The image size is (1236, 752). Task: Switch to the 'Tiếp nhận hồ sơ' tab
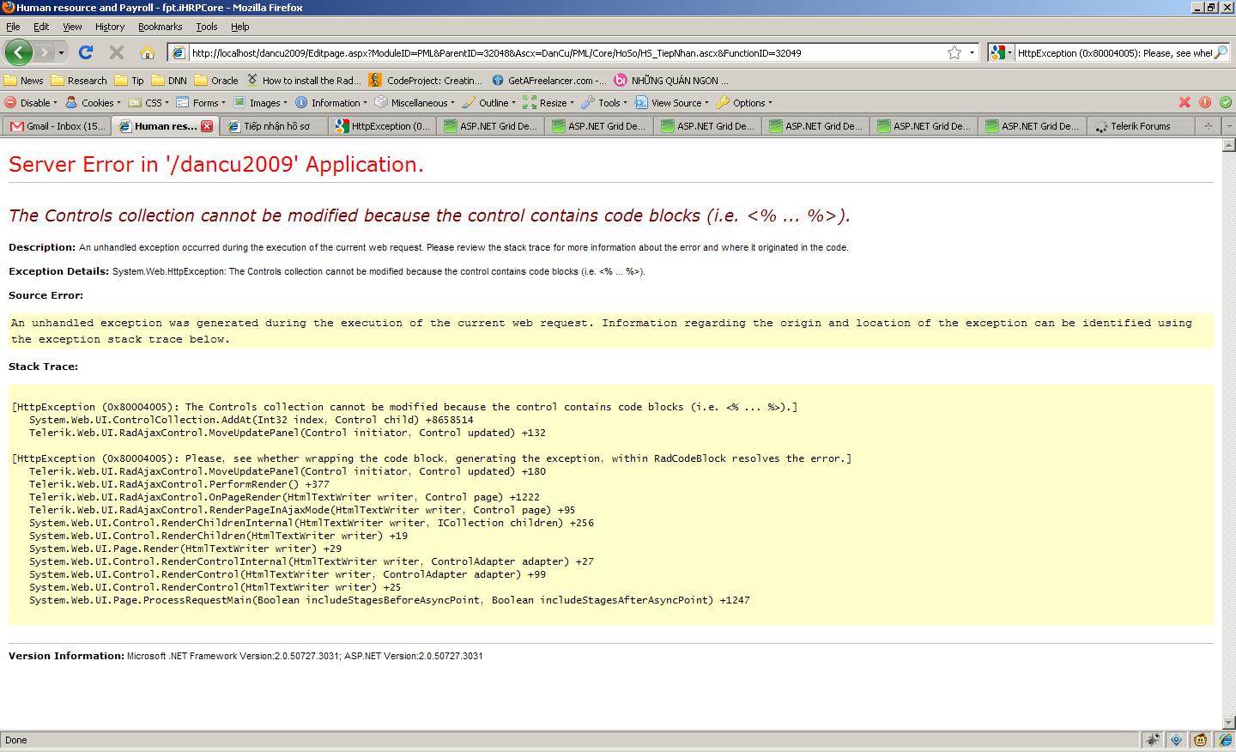click(x=274, y=126)
